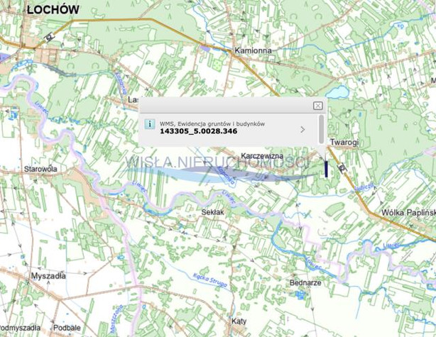Click the popup's vertical scrollbar
The height and width of the screenshot is (337, 436).
[x=322, y=130]
